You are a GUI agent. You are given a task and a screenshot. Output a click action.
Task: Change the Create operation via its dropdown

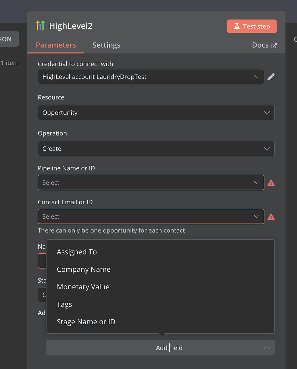(156, 148)
